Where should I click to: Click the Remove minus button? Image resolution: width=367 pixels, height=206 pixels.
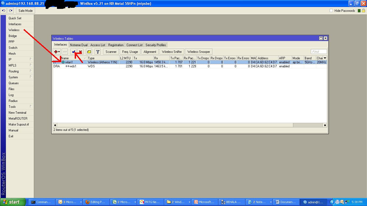pyautogui.click(x=65, y=52)
